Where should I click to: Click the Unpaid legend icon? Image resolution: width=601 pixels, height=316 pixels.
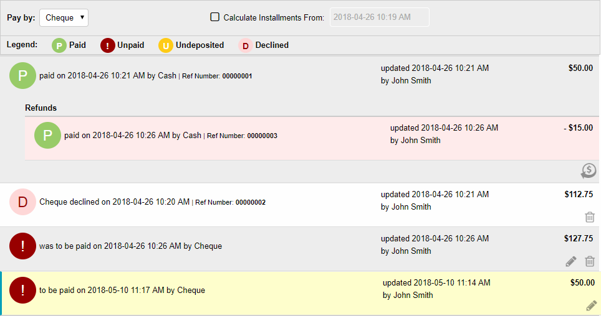(x=107, y=45)
